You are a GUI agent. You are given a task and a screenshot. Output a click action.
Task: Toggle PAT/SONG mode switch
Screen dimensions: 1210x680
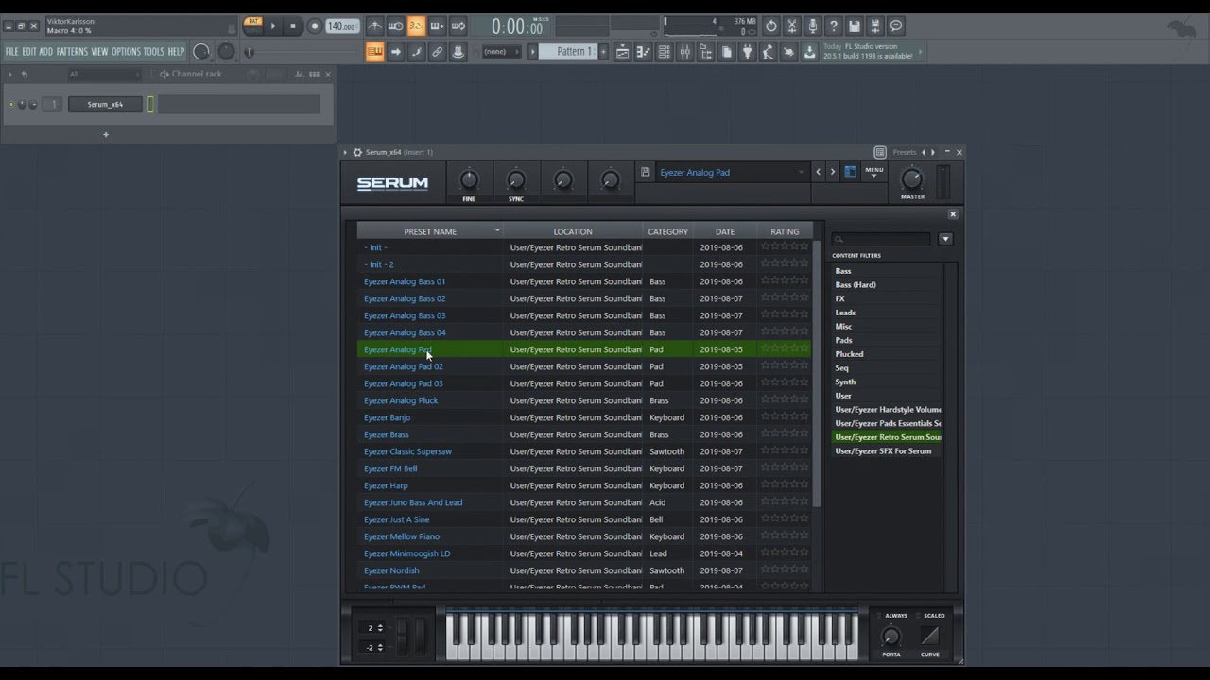[252, 26]
